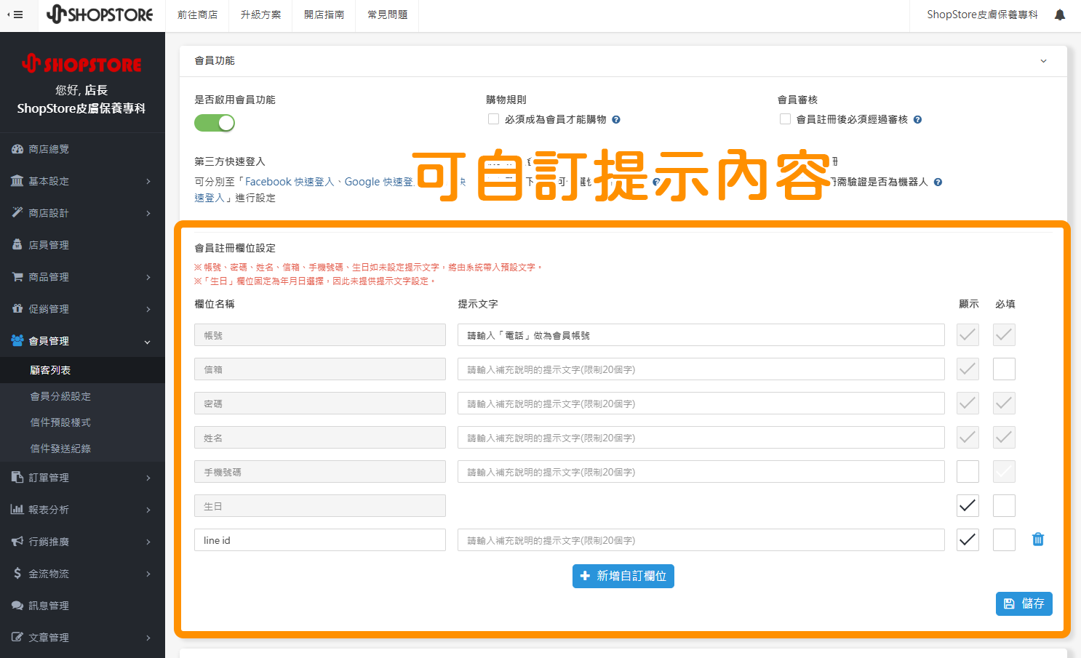Collapse the 會員功能 panel chevron

(x=1044, y=61)
